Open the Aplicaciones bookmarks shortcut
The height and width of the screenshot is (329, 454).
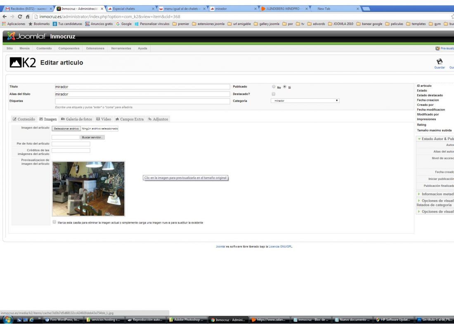click(14, 24)
